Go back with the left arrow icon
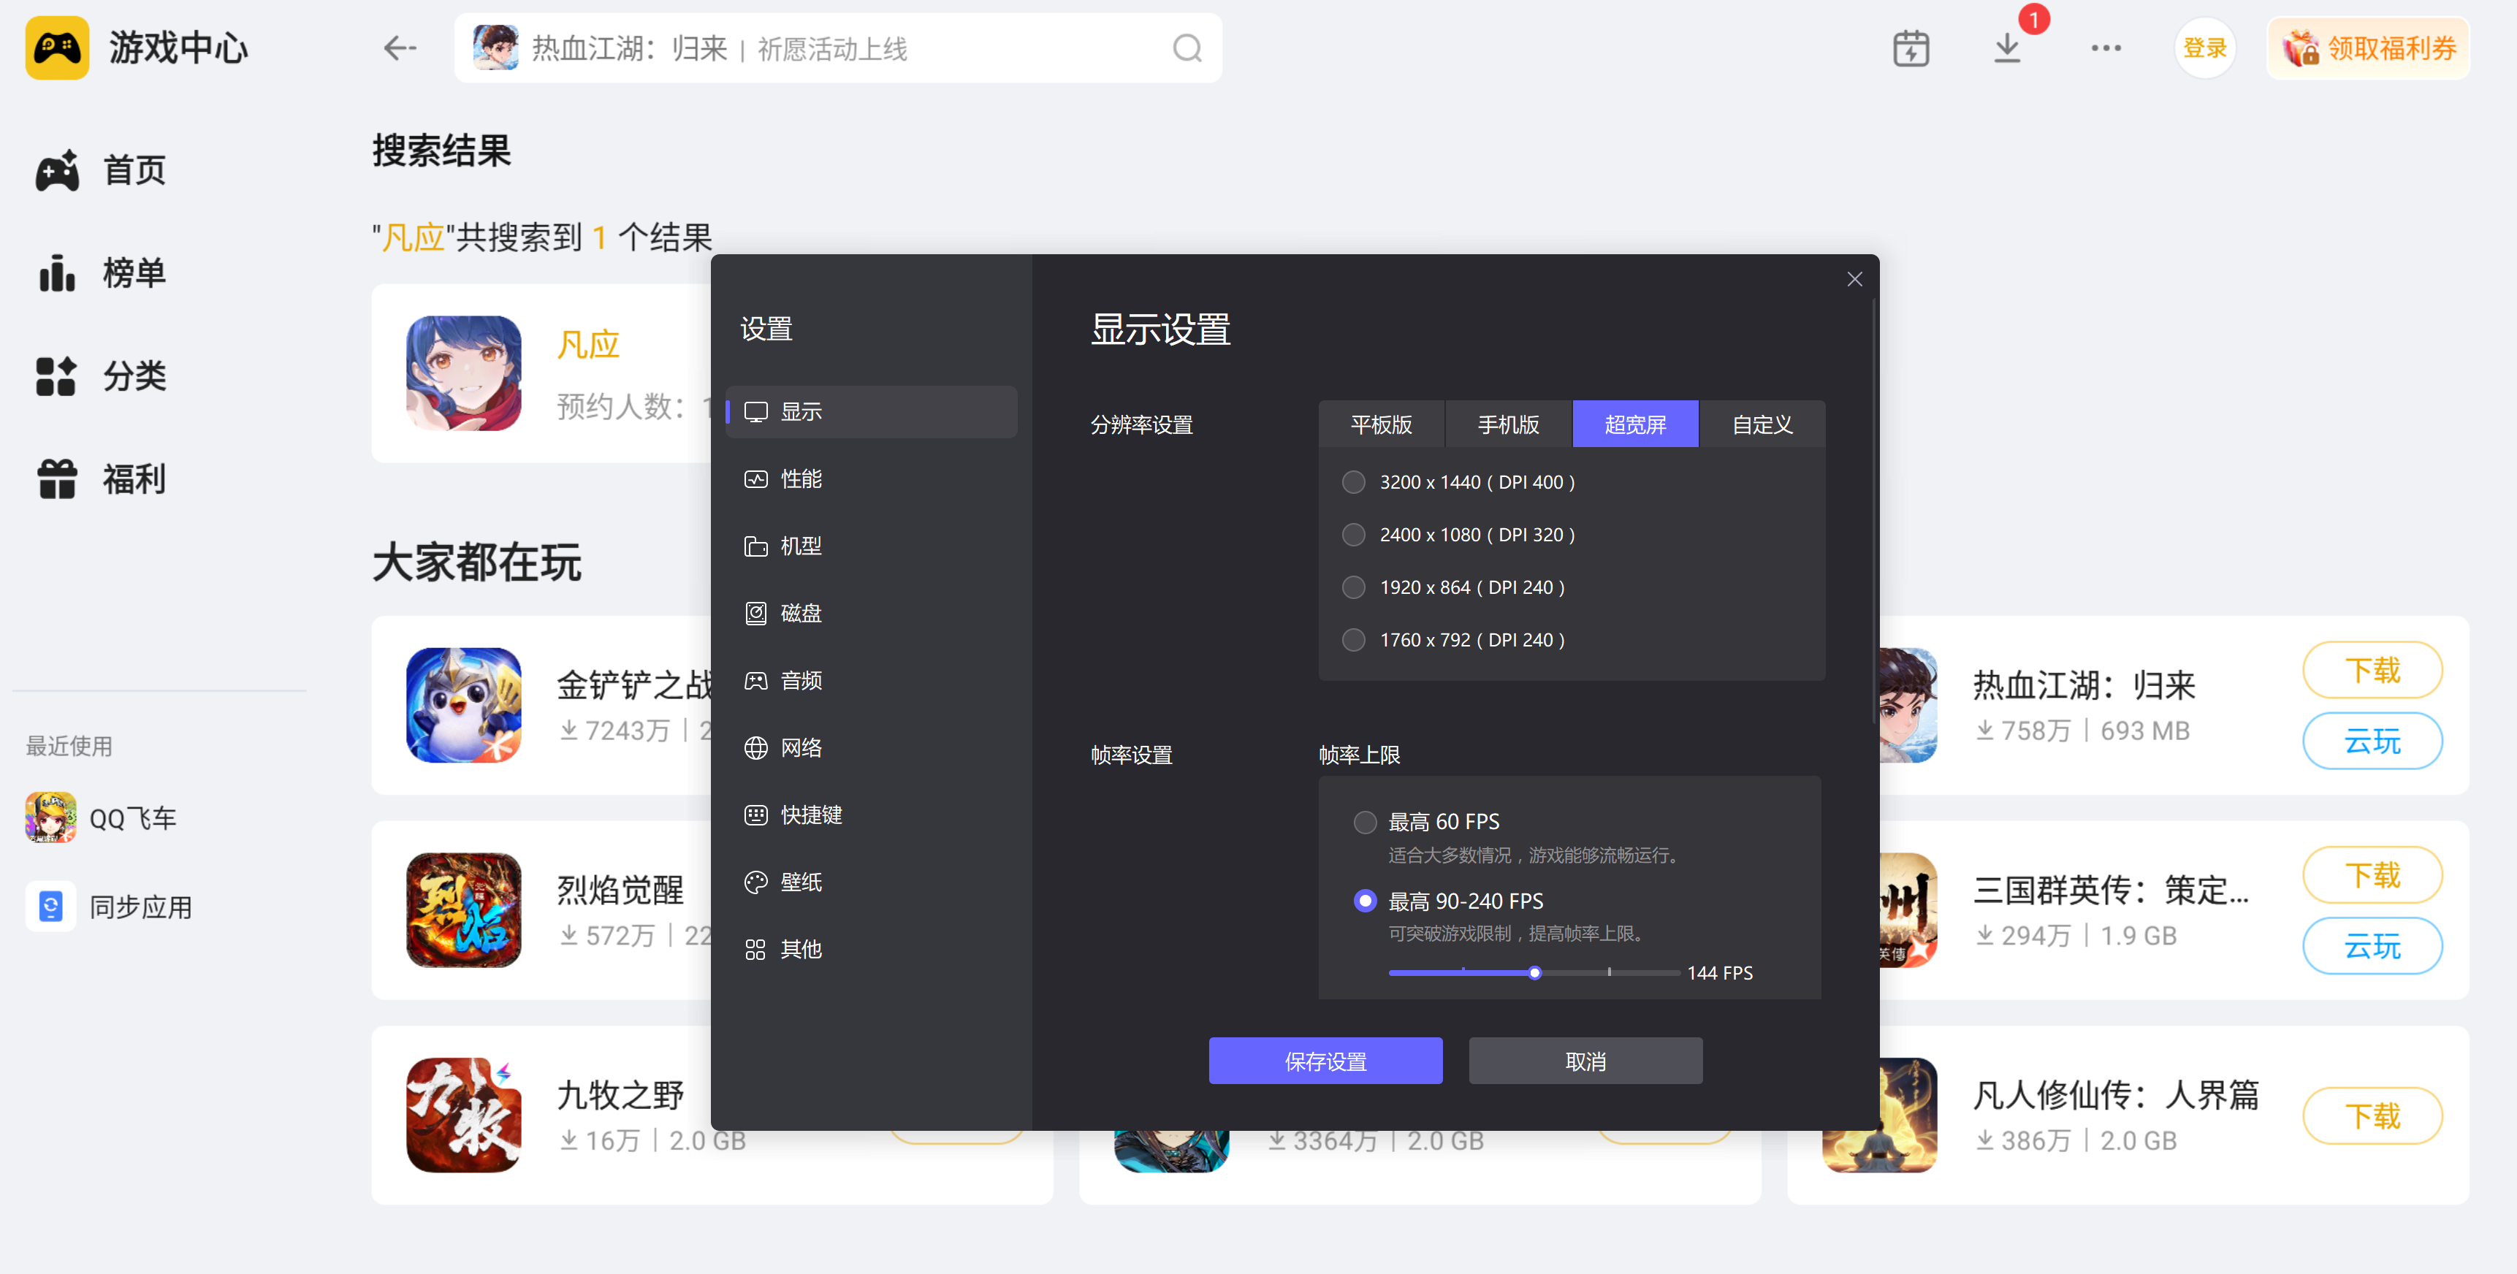Image resolution: width=2517 pixels, height=1274 pixels. [400, 48]
